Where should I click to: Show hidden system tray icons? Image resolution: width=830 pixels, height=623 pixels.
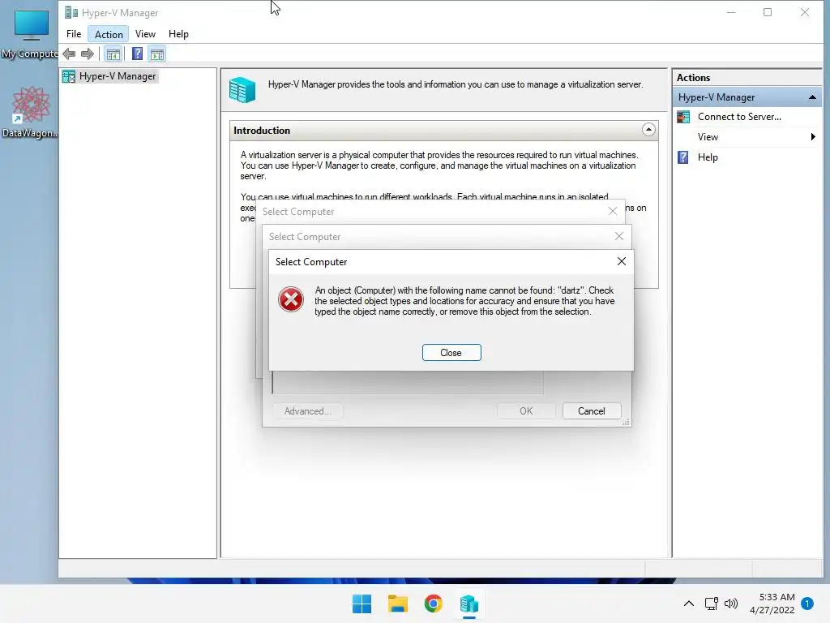click(x=689, y=604)
